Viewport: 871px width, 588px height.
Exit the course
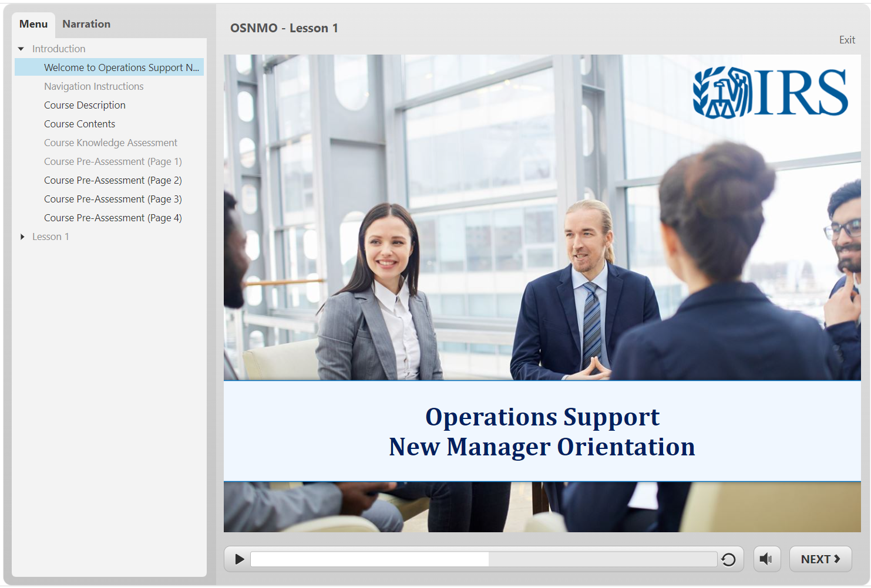(x=847, y=40)
